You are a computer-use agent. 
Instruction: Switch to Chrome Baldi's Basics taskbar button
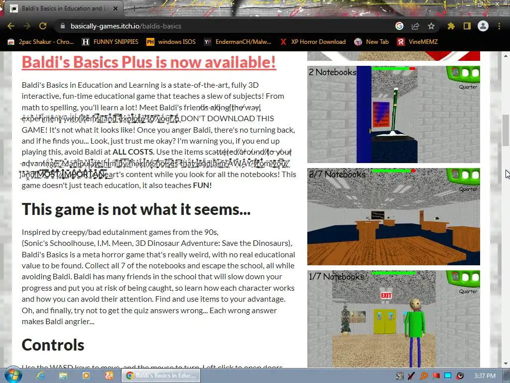point(161,376)
